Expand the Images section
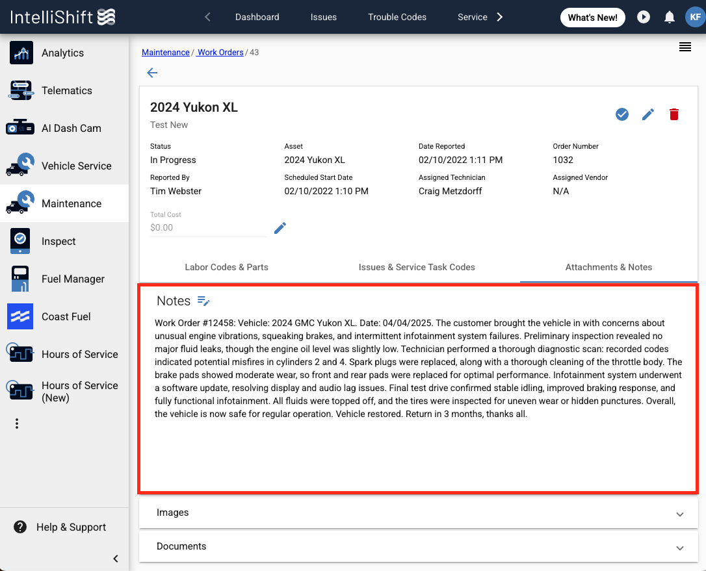 [418, 513]
